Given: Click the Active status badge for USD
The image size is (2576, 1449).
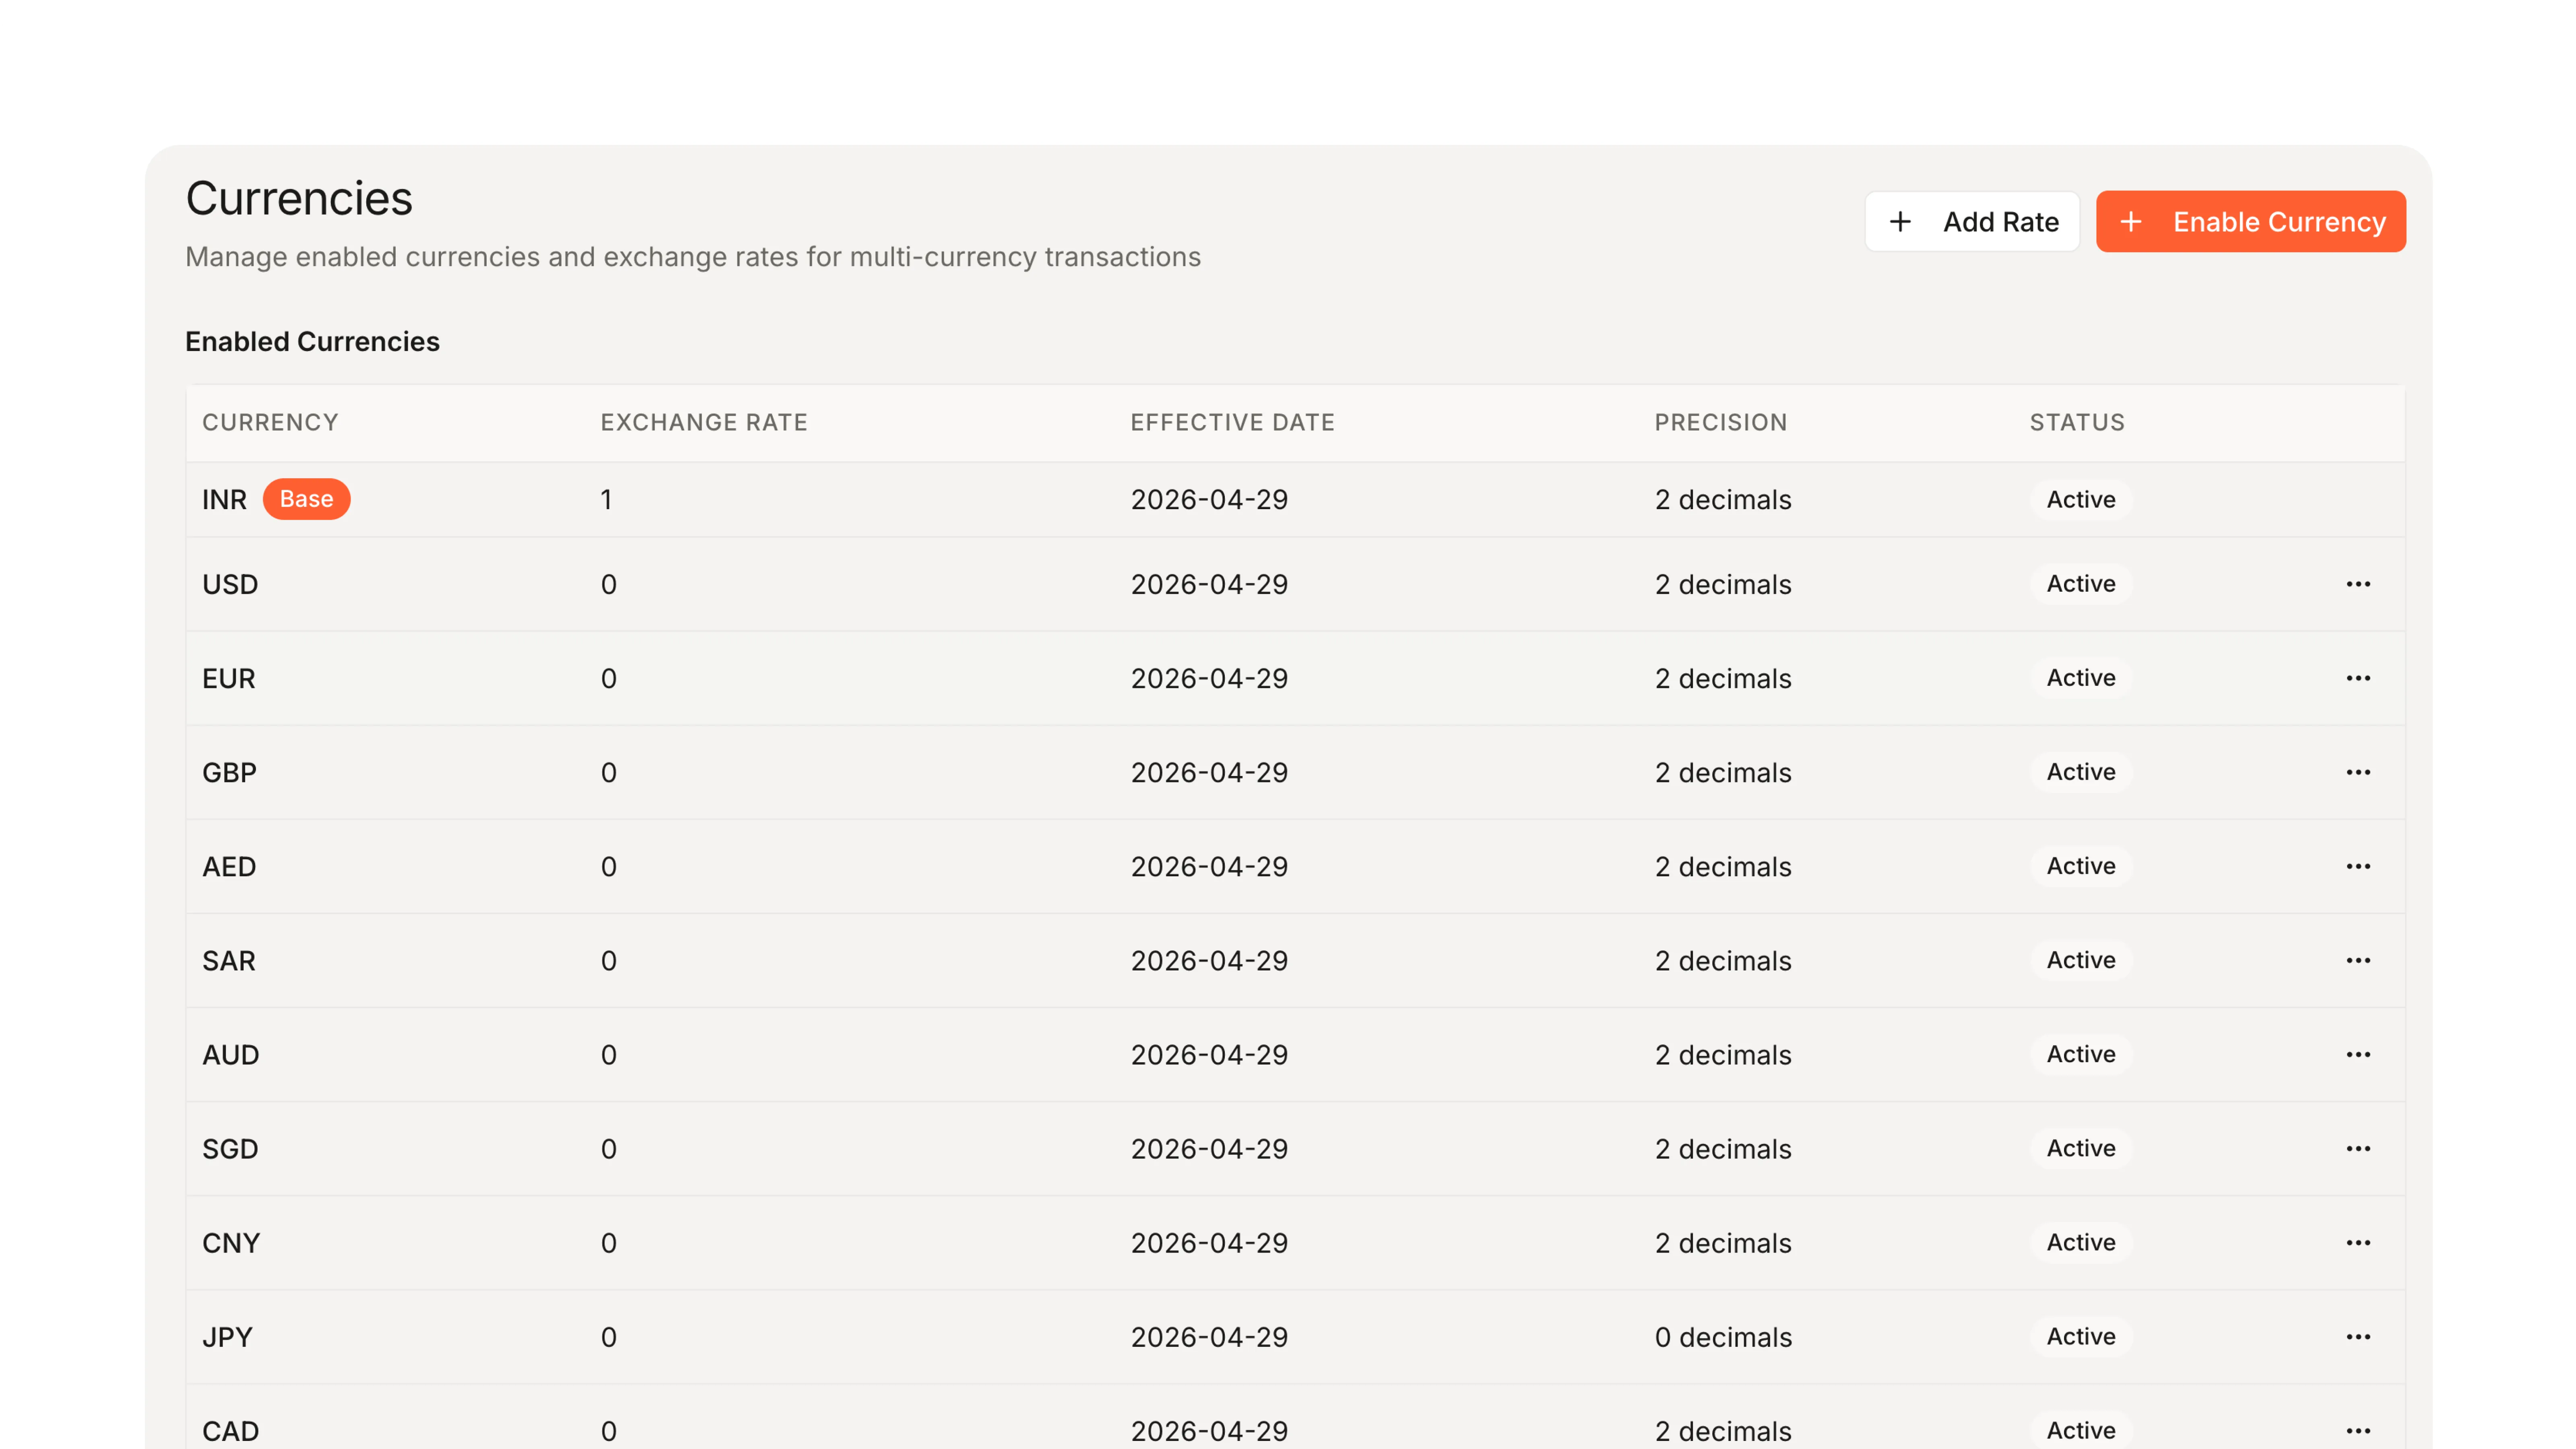Looking at the screenshot, I should 2081,584.
